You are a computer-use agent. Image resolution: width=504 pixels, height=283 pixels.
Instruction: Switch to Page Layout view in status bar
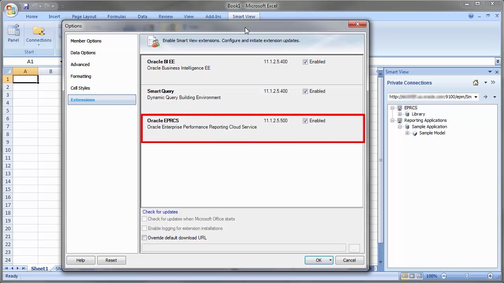[x=412, y=276]
